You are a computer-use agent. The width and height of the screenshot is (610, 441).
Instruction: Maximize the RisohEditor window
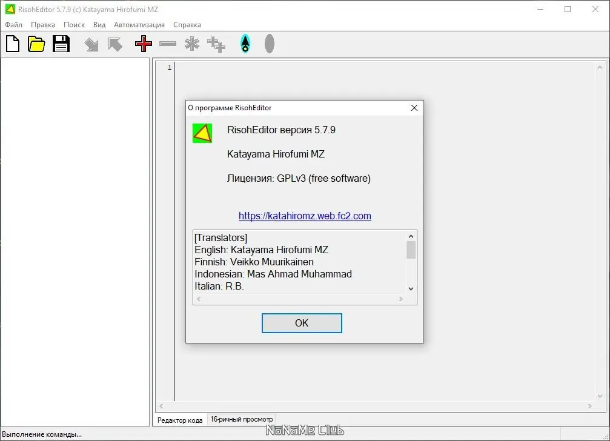click(x=568, y=9)
